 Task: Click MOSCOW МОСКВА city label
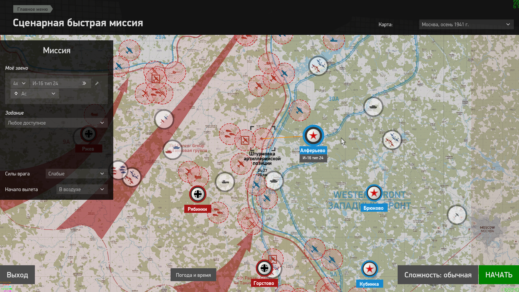pyautogui.click(x=487, y=229)
